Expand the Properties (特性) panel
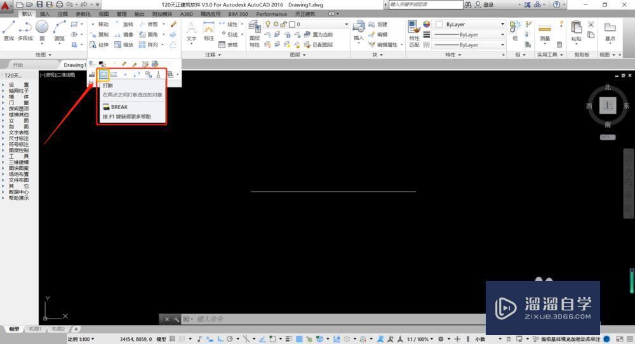This screenshot has height=344, width=635. pyautogui.click(x=453, y=55)
